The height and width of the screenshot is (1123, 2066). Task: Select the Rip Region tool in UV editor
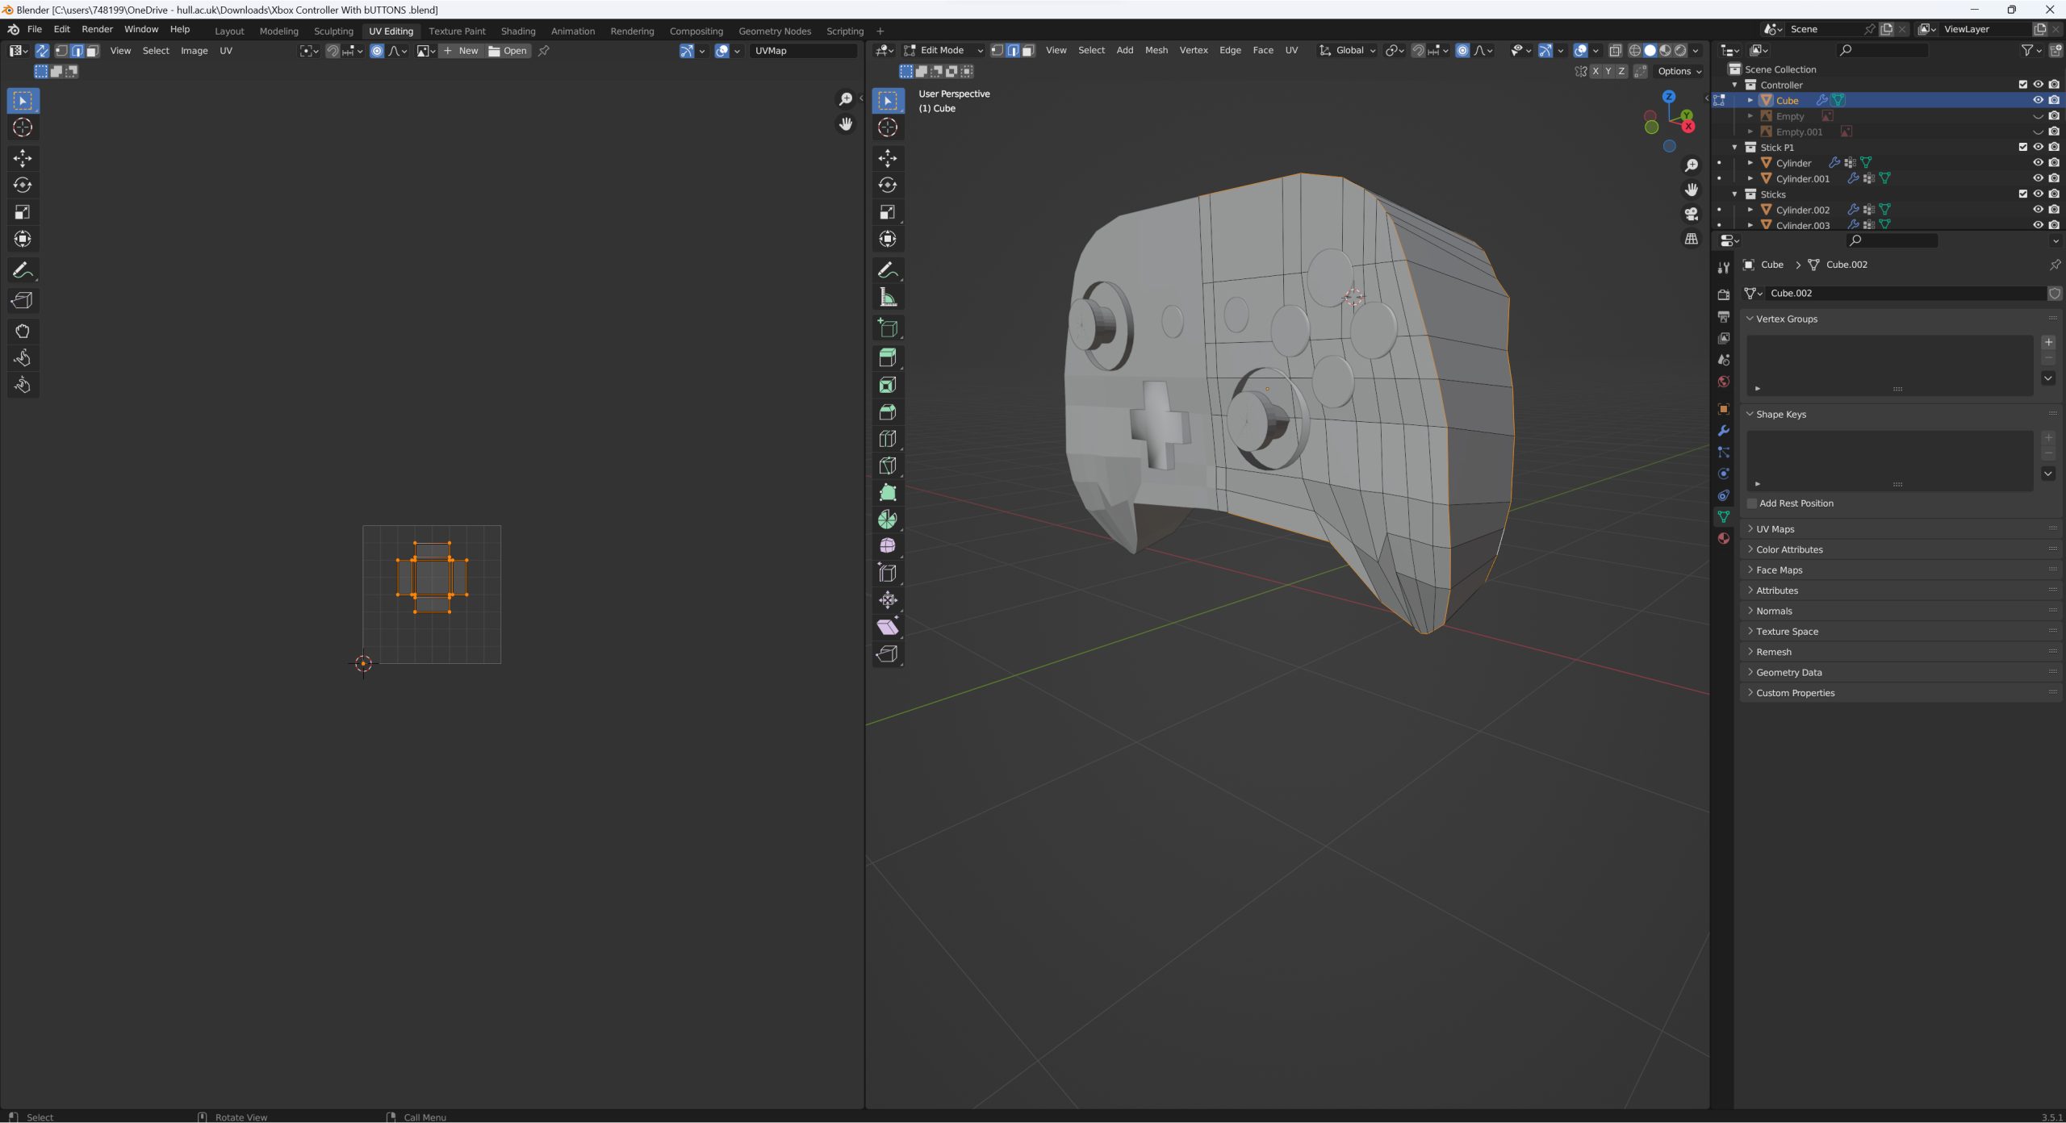point(23,301)
